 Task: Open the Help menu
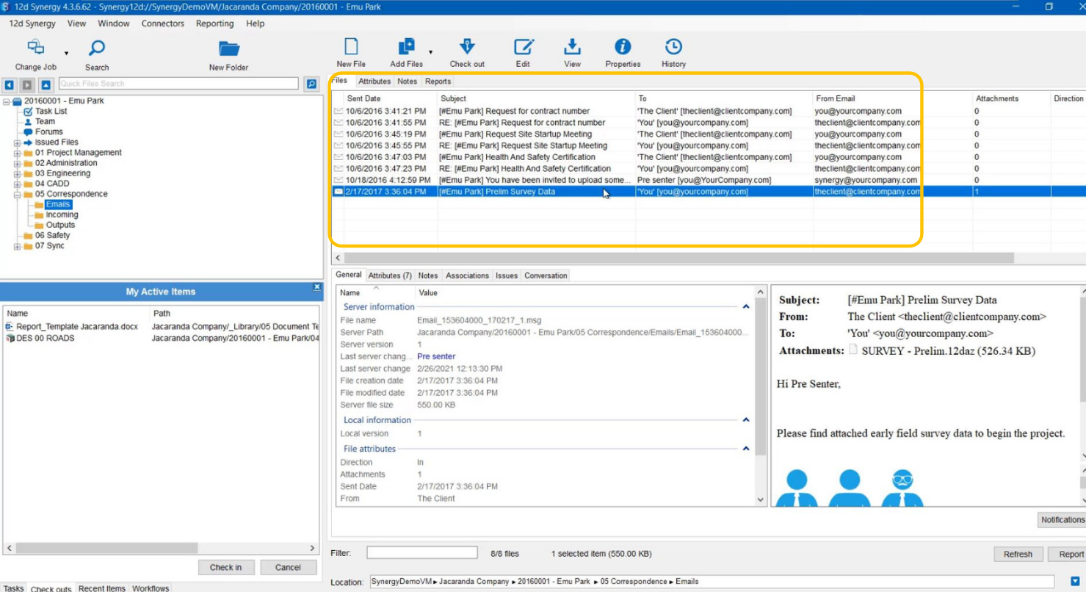256,24
